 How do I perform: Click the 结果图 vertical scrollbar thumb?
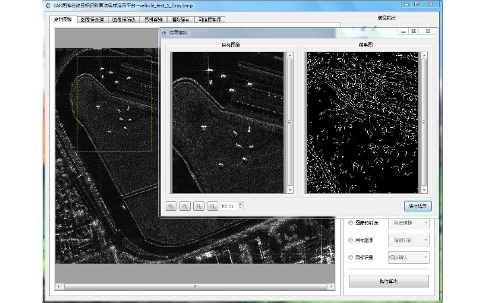tap(424, 122)
